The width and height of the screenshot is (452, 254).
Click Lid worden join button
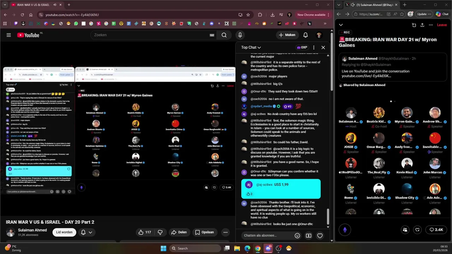tap(64, 232)
